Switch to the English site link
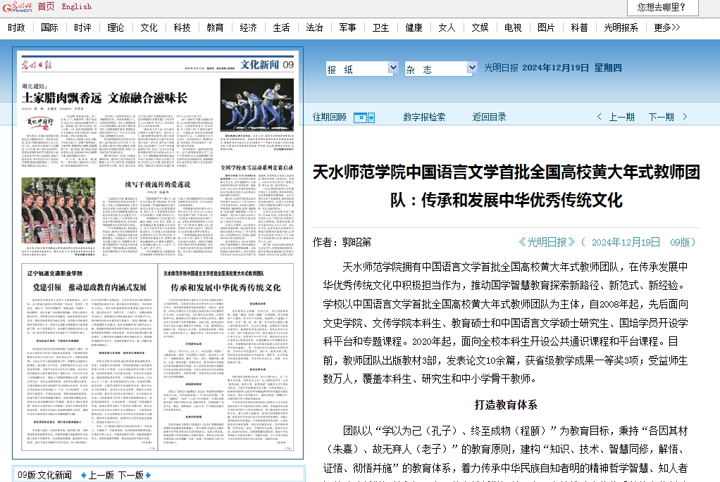 pos(77,6)
